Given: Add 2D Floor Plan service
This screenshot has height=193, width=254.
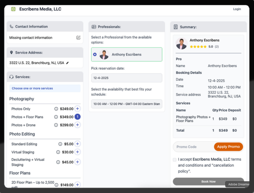Looking at the screenshot, I should [78, 185].
